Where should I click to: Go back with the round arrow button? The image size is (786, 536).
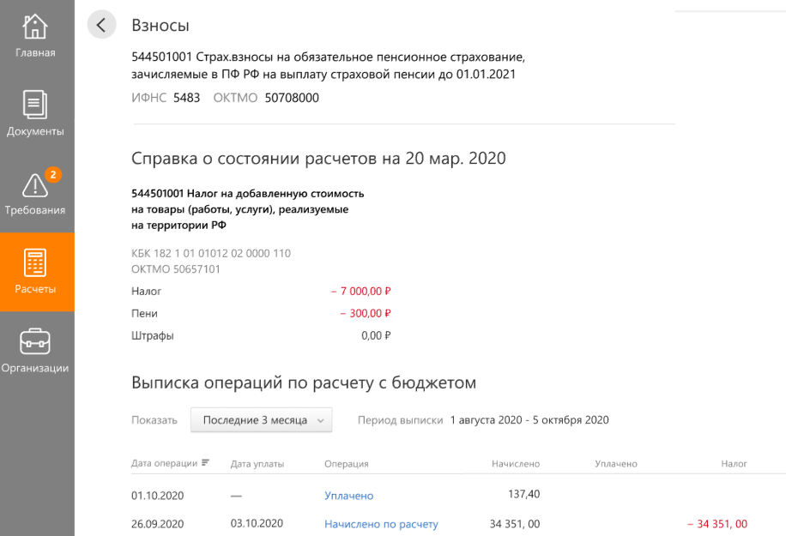(102, 25)
